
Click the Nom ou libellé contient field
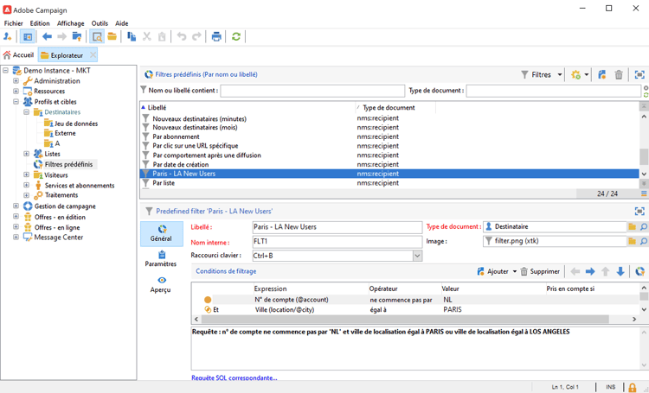(312, 91)
